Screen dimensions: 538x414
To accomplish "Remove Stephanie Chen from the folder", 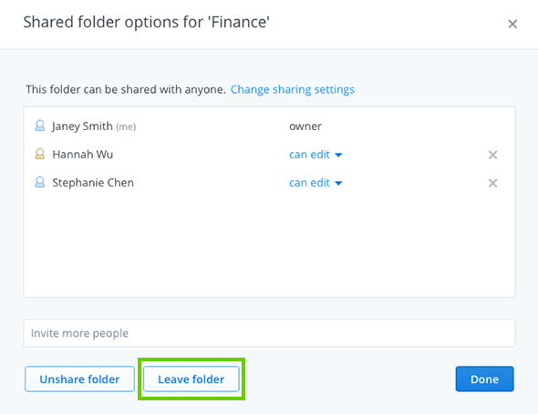I will click(492, 183).
